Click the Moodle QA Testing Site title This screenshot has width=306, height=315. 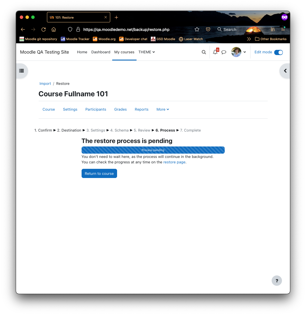click(x=45, y=52)
